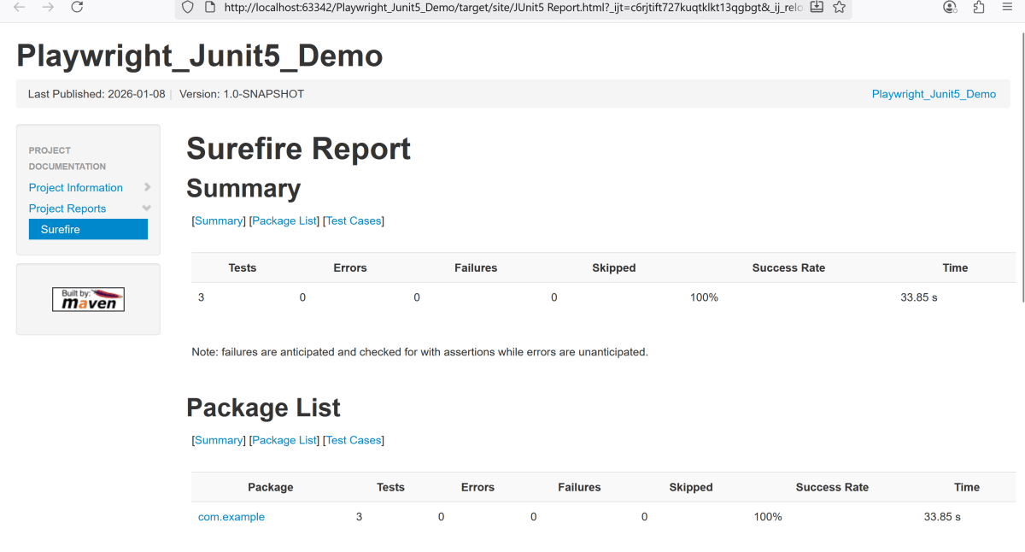The image size is (1025, 552).
Task: Open the browser extensions puzzle icon
Action: [979, 7]
